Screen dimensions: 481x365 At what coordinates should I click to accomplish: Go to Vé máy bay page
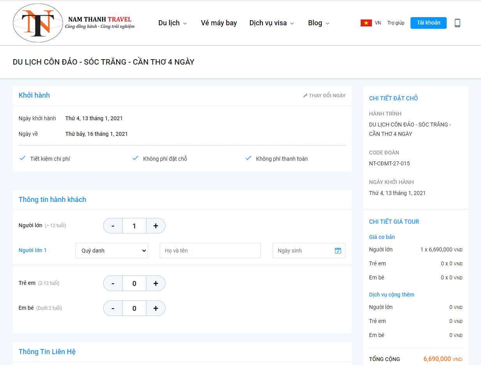pos(219,23)
